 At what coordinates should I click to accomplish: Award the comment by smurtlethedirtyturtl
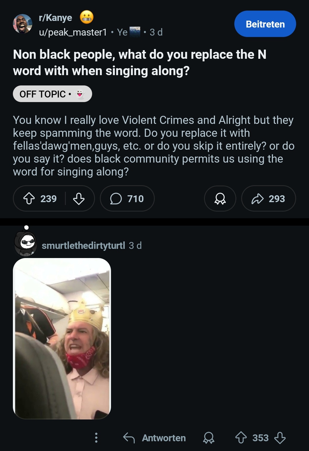(209, 438)
